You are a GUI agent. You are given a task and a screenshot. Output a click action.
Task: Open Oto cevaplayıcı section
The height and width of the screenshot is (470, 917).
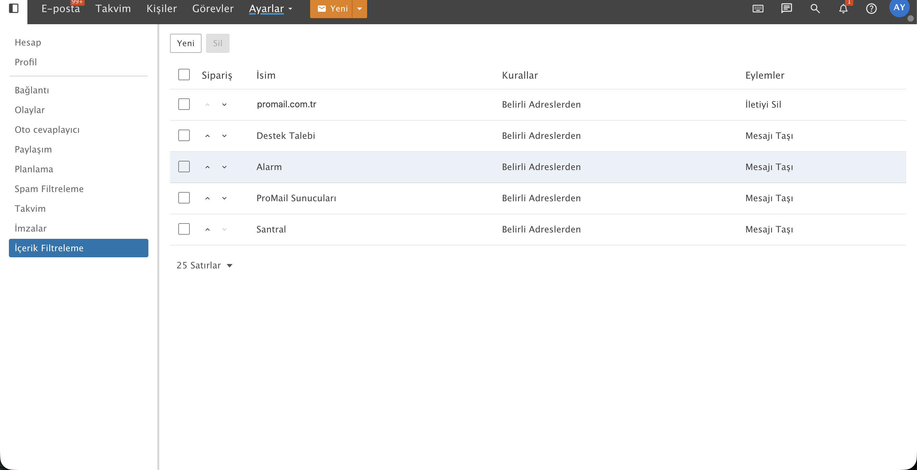coord(47,130)
